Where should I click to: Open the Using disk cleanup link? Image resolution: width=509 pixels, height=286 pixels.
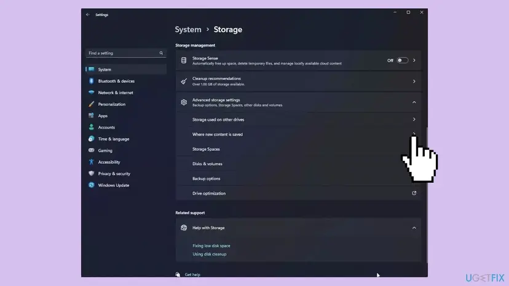click(210, 254)
